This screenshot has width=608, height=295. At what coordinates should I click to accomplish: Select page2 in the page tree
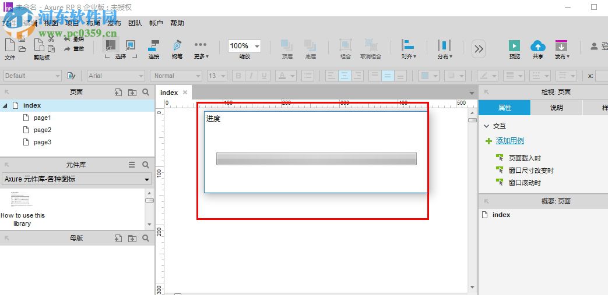pos(43,130)
